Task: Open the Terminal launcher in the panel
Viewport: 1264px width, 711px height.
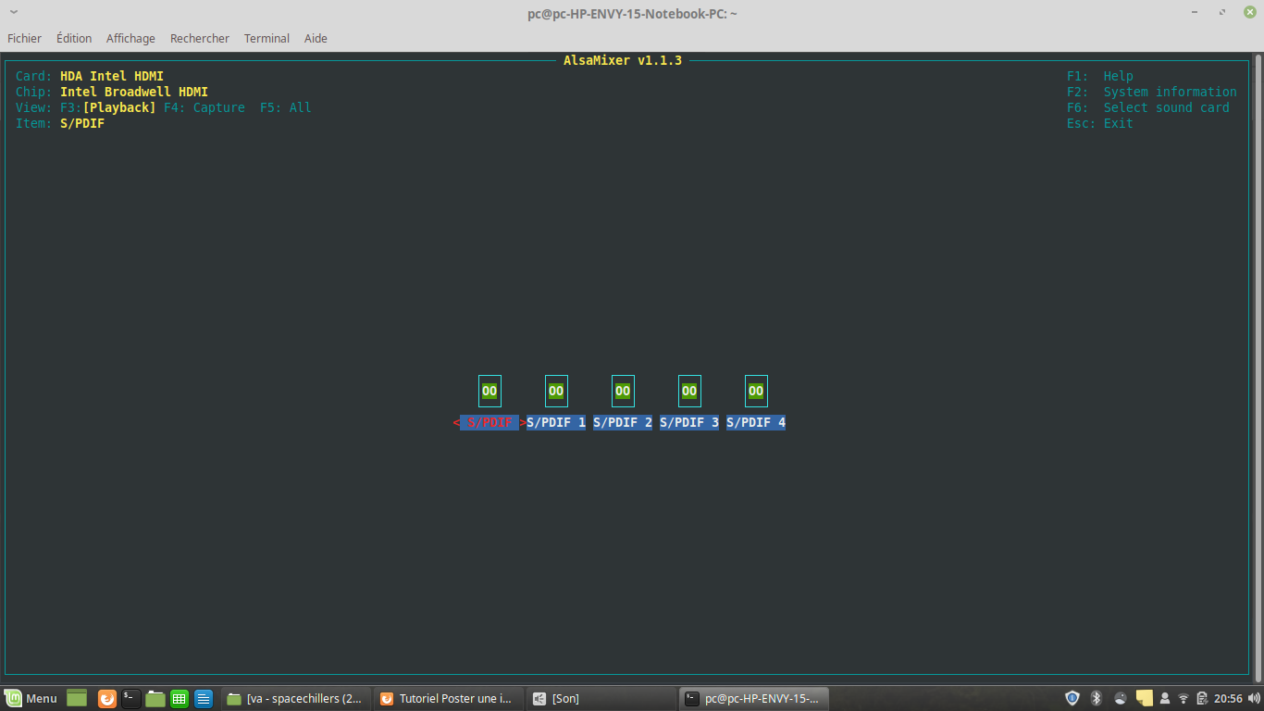Action: pyautogui.click(x=131, y=698)
